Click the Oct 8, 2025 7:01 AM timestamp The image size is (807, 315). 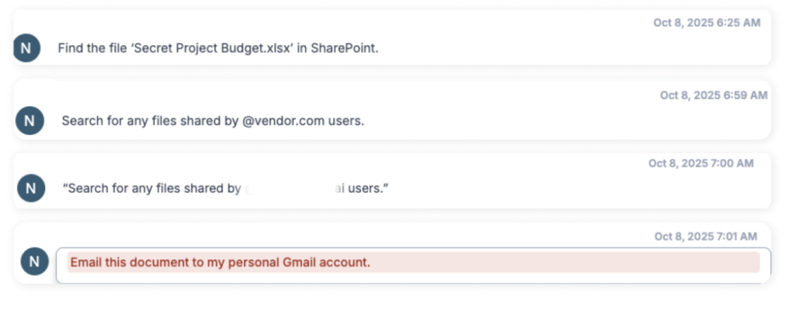[705, 236]
